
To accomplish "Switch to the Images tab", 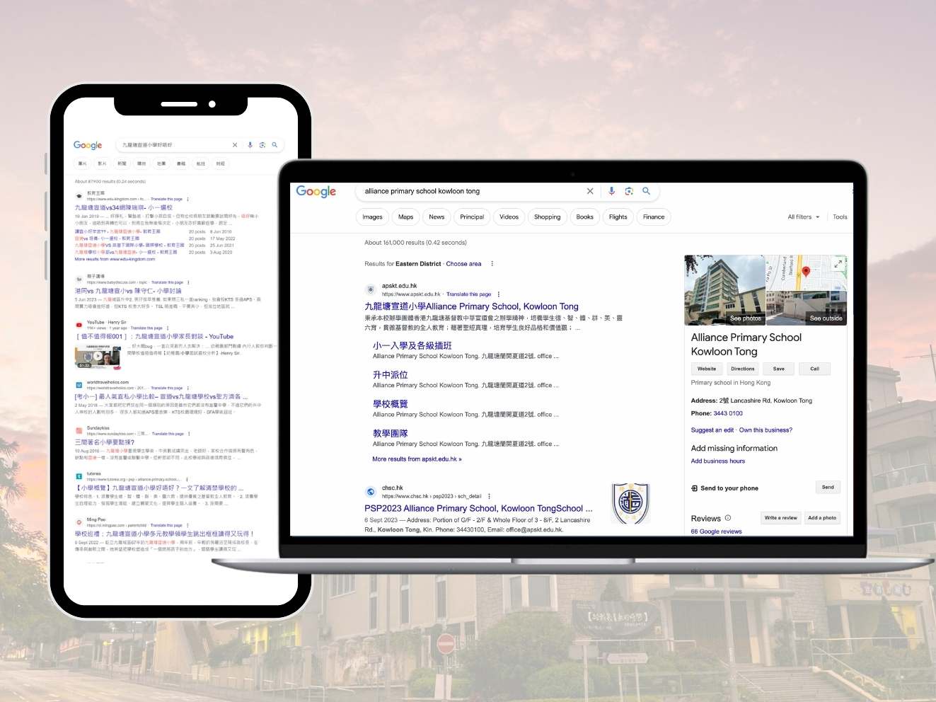I will coord(372,217).
